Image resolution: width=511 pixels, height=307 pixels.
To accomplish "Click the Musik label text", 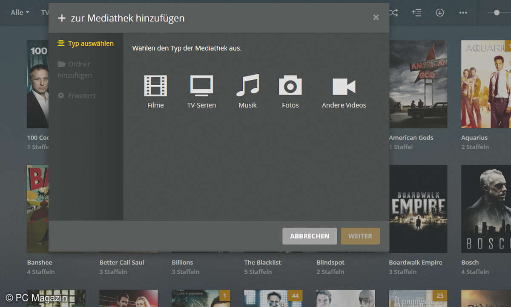I will (x=247, y=105).
